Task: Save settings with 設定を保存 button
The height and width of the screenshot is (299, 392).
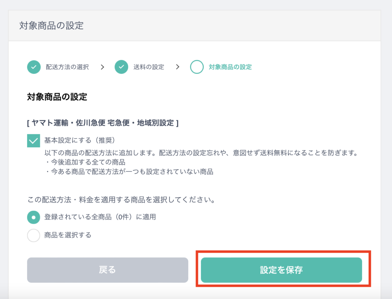Action: (281, 270)
